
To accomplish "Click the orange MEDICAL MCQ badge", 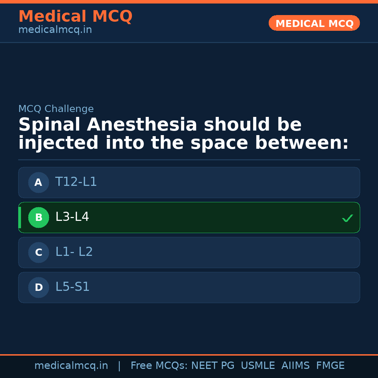I will tap(314, 23).
